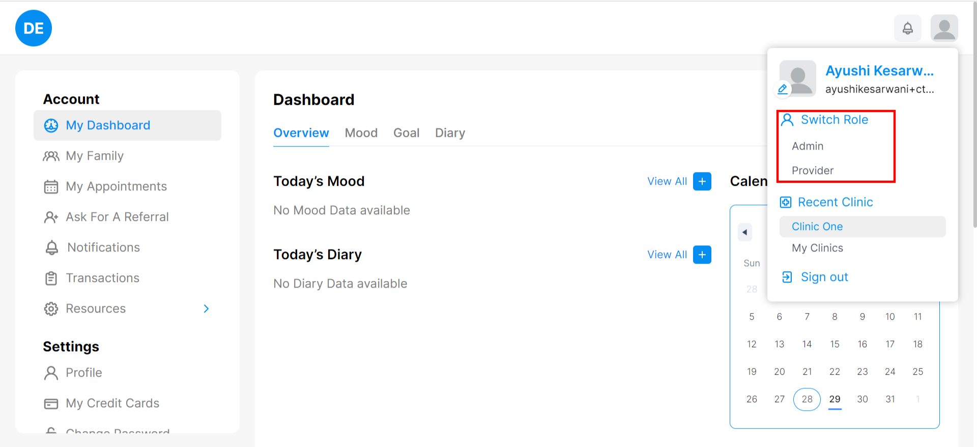Click the Sign out icon
977x447 pixels.
click(787, 277)
